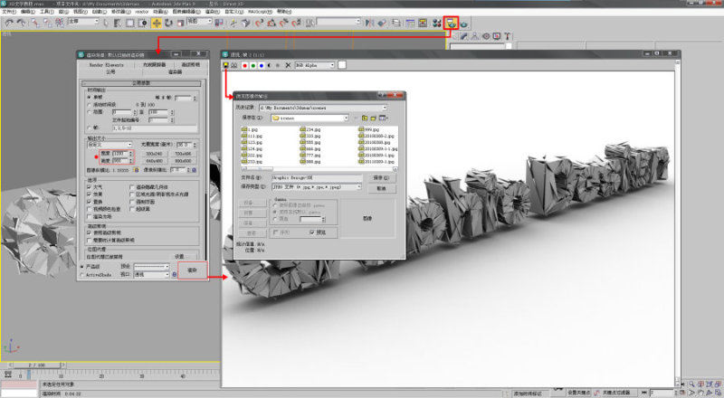Screen dimensions: 724x398
Task: Switch to the Render Elements tab
Action: coord(106,65)
